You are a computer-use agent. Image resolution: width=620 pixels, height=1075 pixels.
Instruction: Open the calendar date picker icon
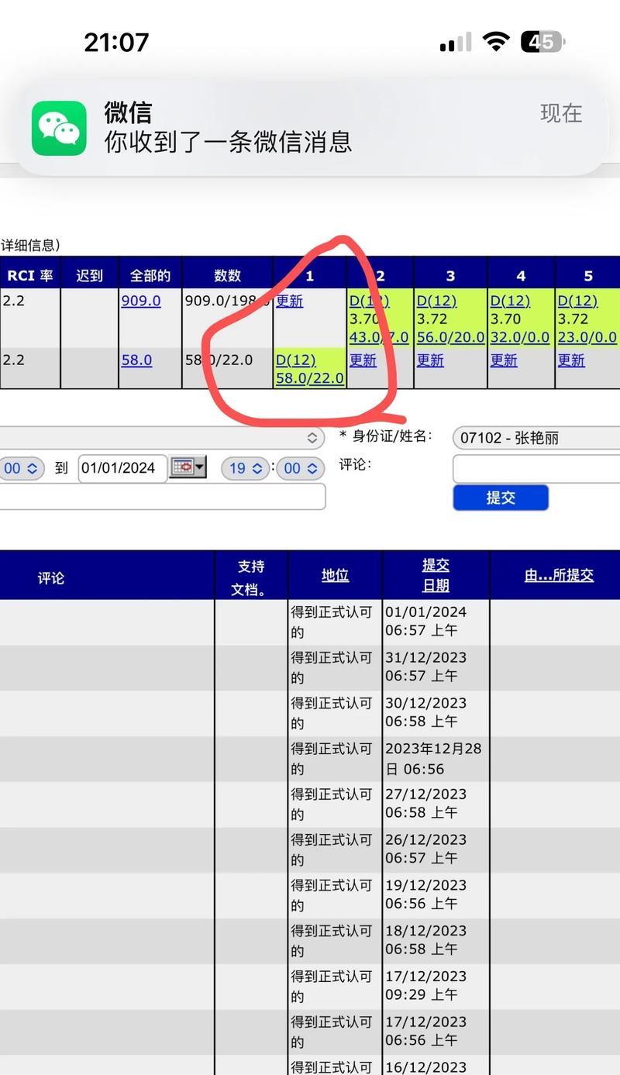tap(183, 467)
